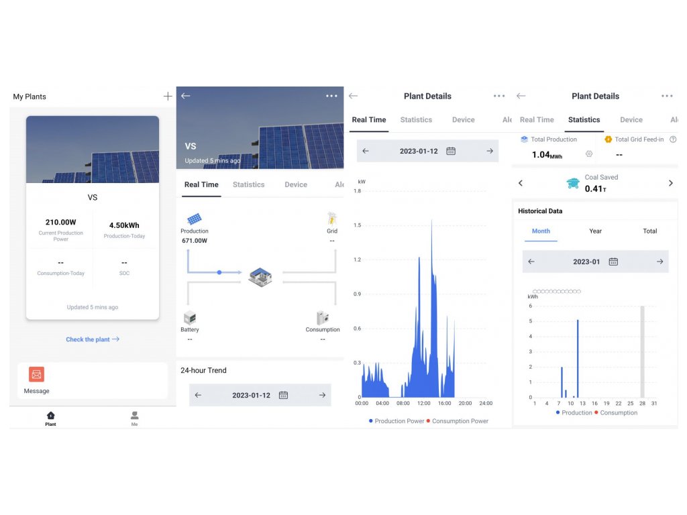Add a new plant with the plus icon
The height and width of the screenshot is (515, 687).
[167, 97]
